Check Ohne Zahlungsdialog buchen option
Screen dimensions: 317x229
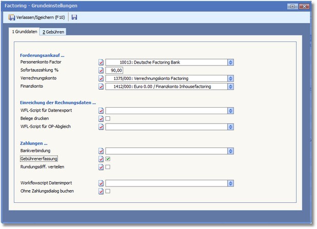click(108, 191)
